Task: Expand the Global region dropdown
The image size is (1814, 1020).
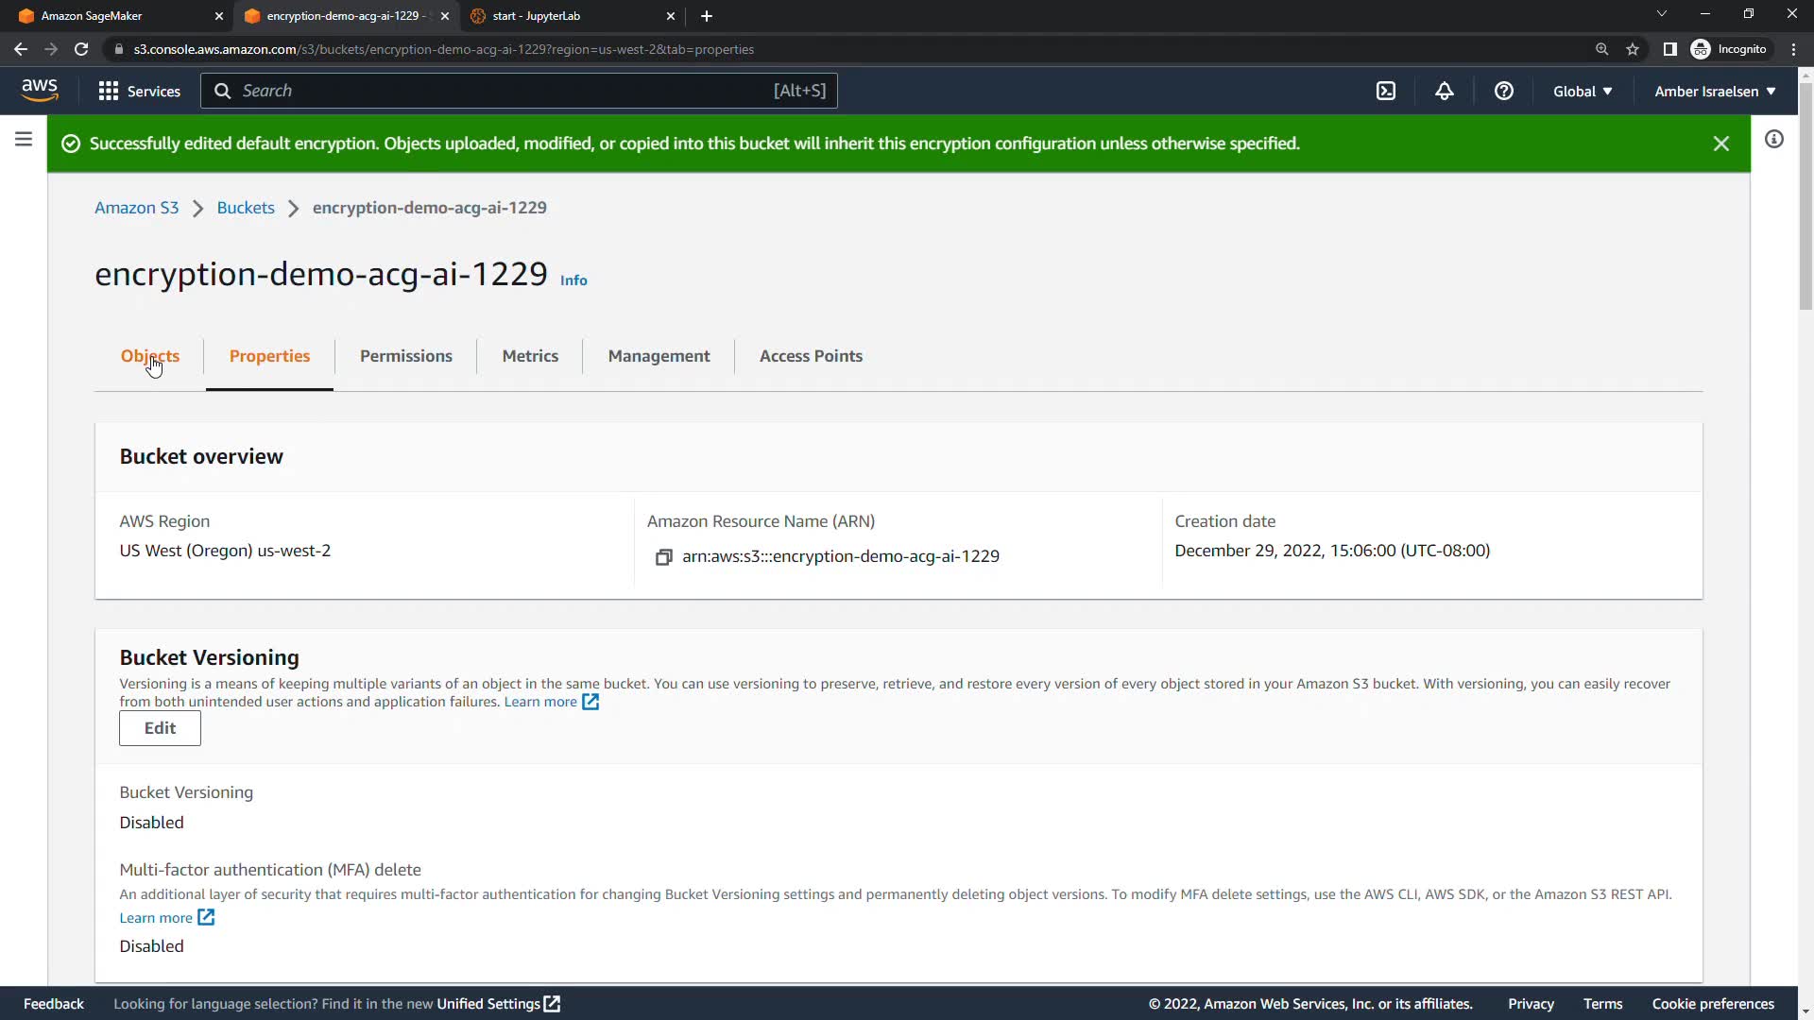Action: 1583,91
